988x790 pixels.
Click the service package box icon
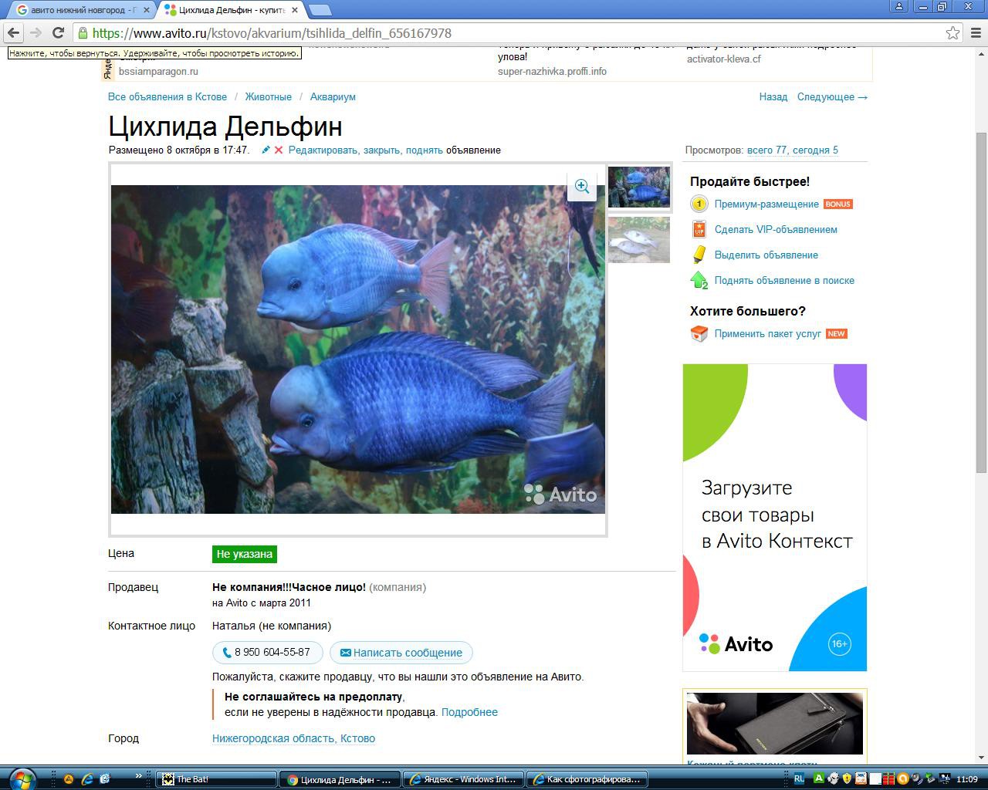tap(699, 333)
